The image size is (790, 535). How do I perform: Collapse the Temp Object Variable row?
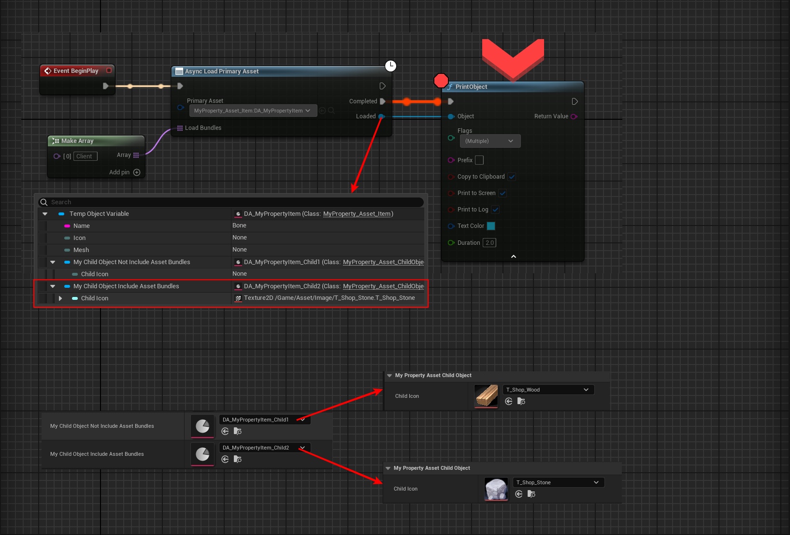45,214
